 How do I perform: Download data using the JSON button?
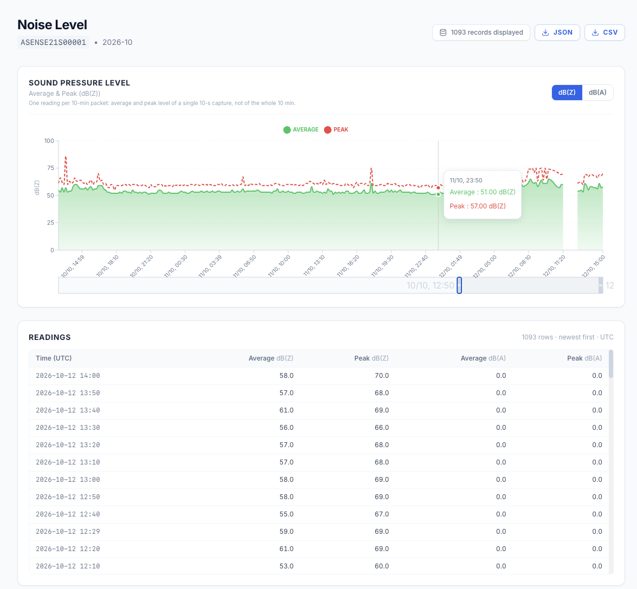(557, 32)
